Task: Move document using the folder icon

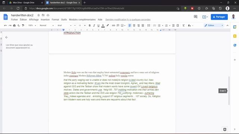Action: point(43,15)
